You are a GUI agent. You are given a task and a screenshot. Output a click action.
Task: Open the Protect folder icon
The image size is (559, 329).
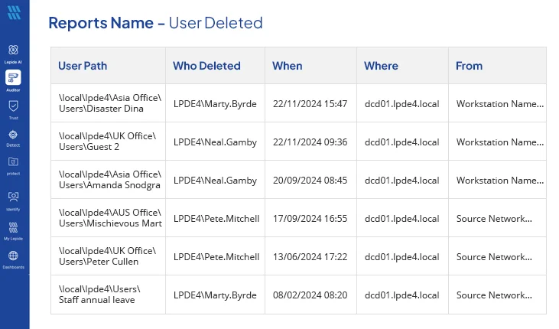(x=13, y=162)
